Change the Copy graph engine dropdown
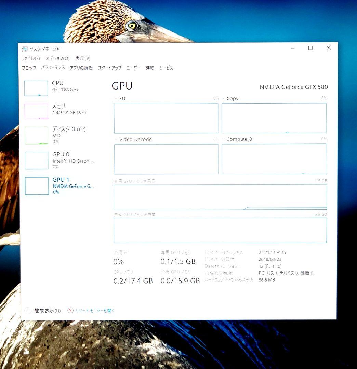The height and width of the screenshot is (369, 357). click(224, 98)
